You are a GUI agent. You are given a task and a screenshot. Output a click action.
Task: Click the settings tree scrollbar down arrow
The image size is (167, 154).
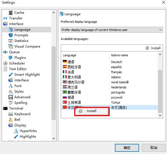(x=54, y=139)
